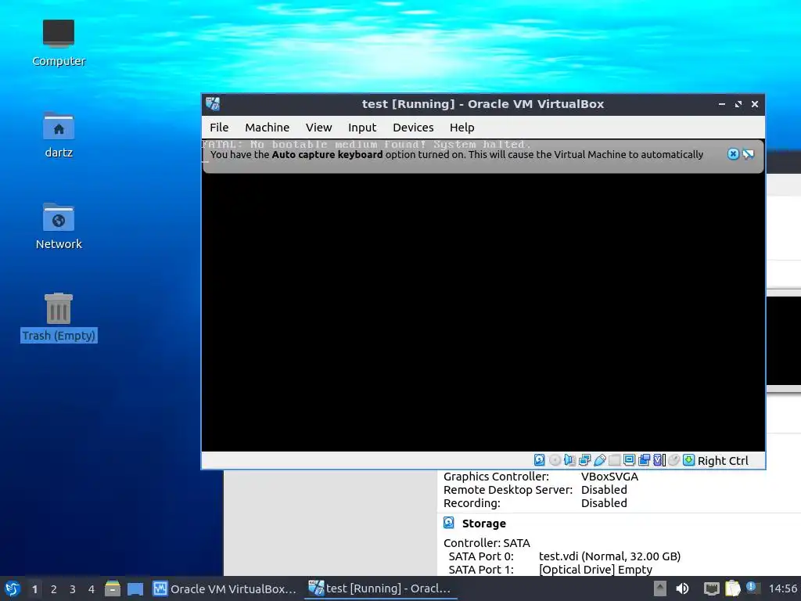This screenshot has width=801, height=601.
Task: Open the file manager from the taskbar
Action: tap(113, 588)
